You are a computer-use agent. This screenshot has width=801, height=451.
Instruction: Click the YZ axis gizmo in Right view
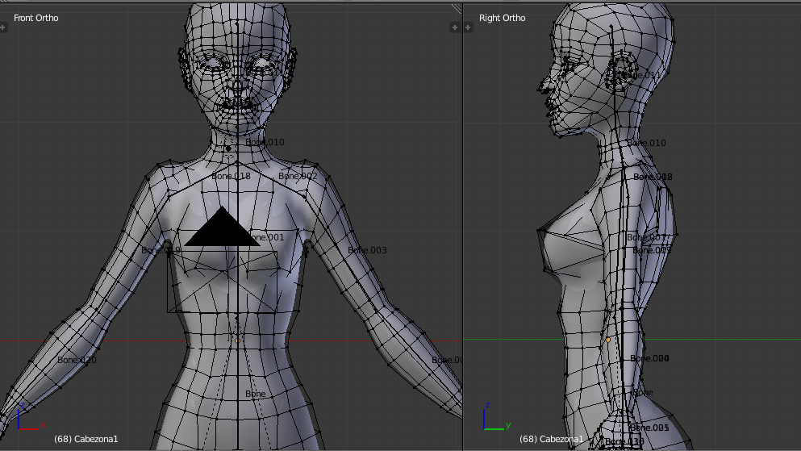(x=497, y=416)
